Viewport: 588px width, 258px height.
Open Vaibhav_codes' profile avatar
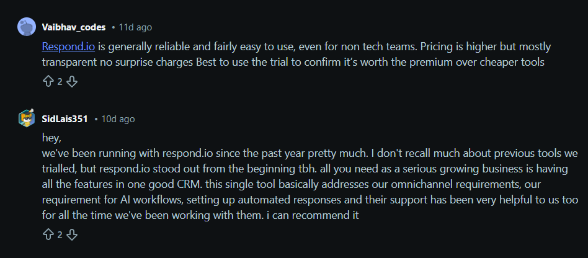coord(26,27)
